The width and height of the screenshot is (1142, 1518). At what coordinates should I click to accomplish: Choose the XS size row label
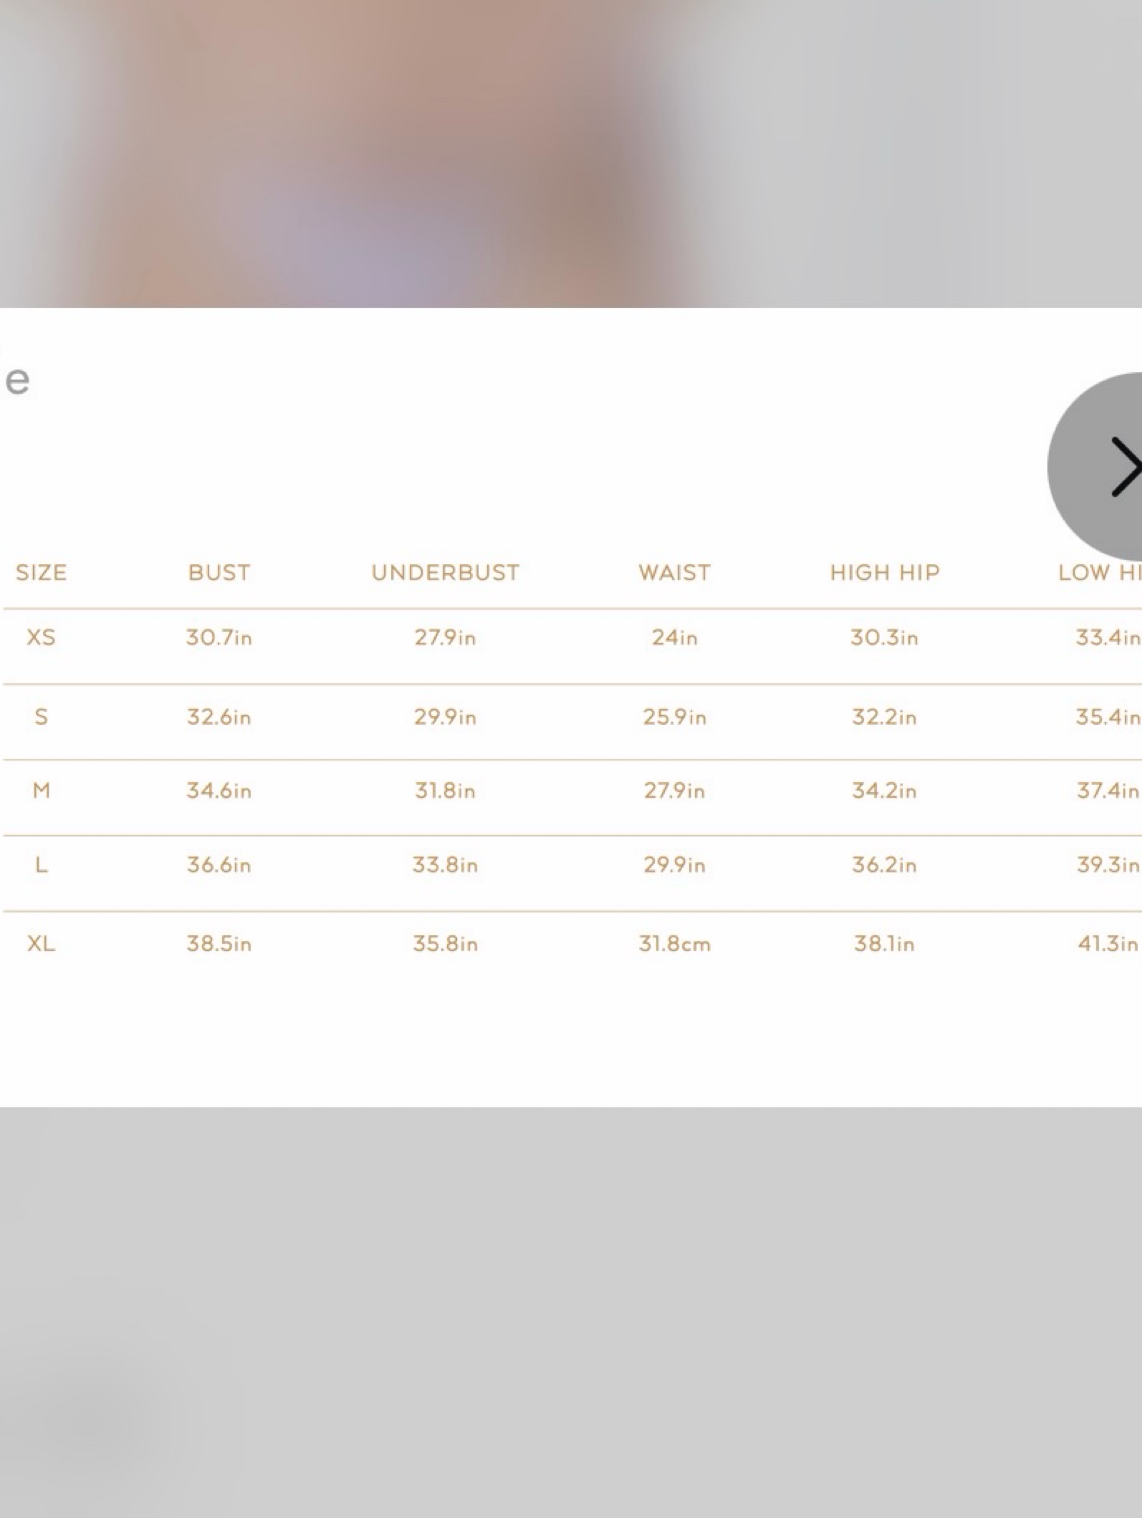pyautogui.click(x=41, y=638)
